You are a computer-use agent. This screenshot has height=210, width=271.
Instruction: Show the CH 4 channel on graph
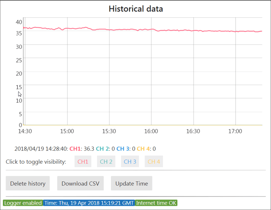pos(154,162)
